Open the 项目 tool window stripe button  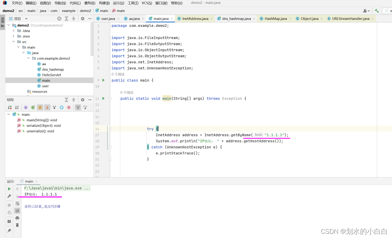tap(2, 23)
